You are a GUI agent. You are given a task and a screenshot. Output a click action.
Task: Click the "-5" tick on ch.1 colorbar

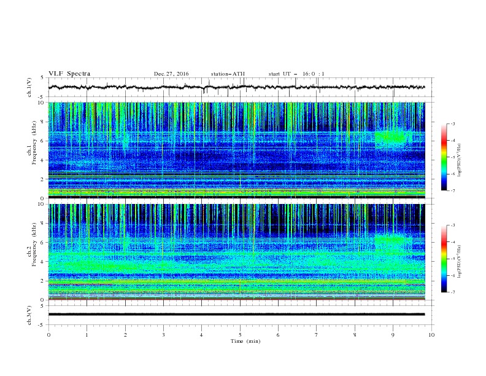pos(452,157)
